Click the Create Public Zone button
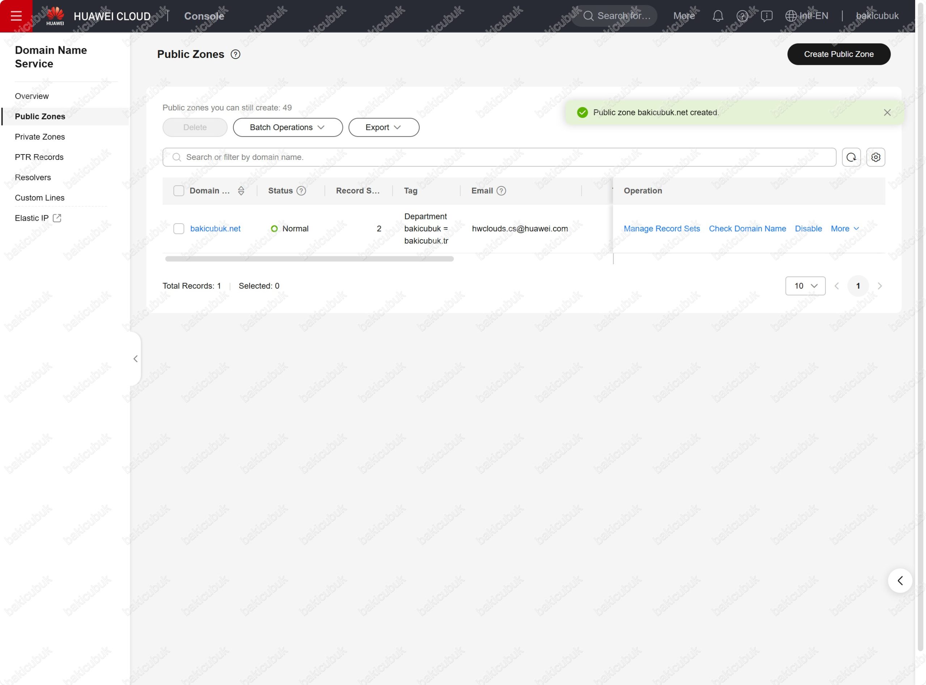The height and width of the screenshot is (685, 926). 838,54
